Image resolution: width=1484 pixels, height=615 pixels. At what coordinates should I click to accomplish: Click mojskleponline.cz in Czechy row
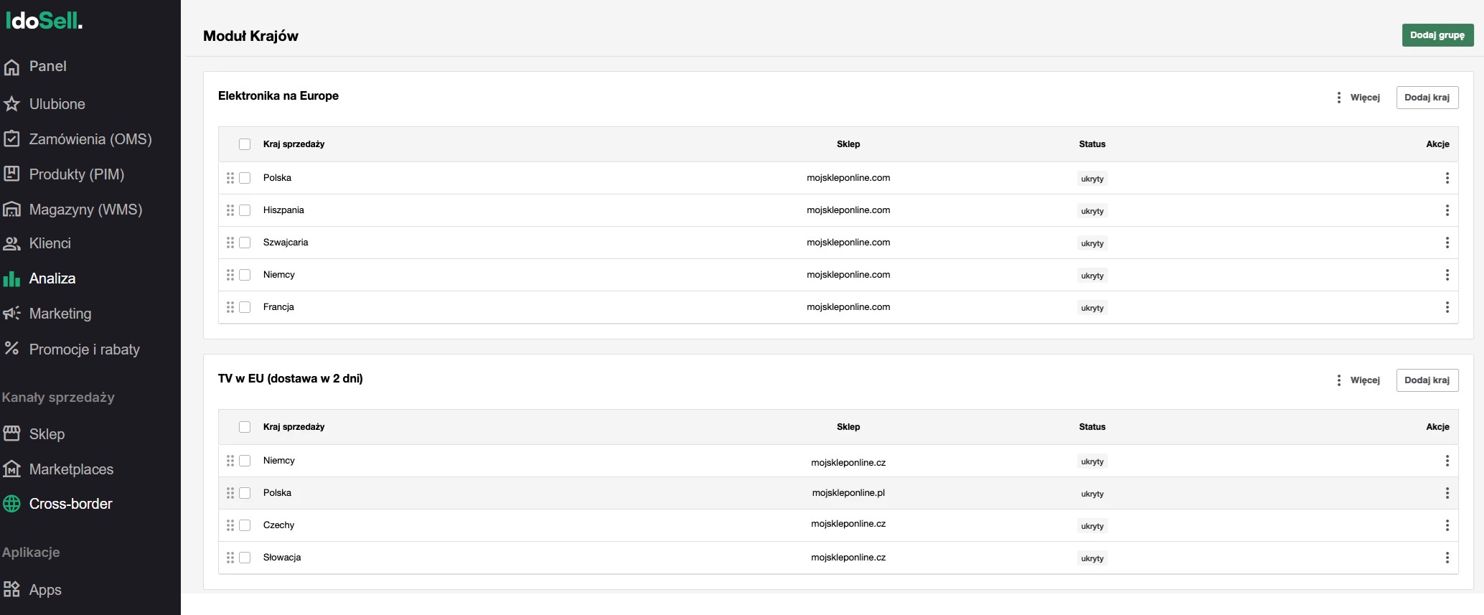(x=848, y=524)
